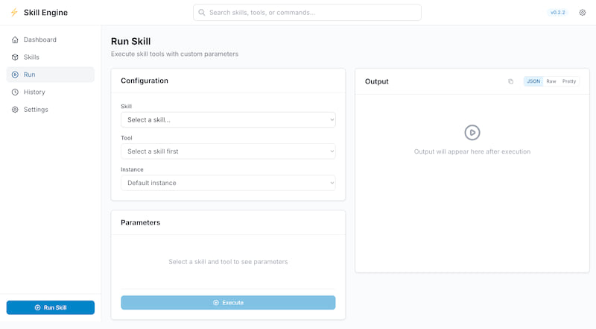Image resolution: width=596 pixels, height=329 pixels.
Task: Click the large play icon in Output
Action: point(472,133)
